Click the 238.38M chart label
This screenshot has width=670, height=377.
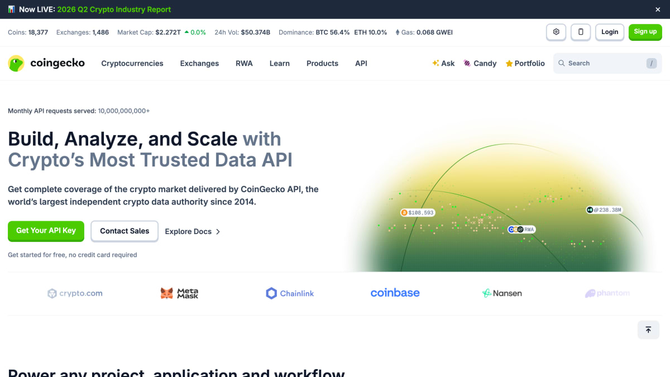pos(604,210)
